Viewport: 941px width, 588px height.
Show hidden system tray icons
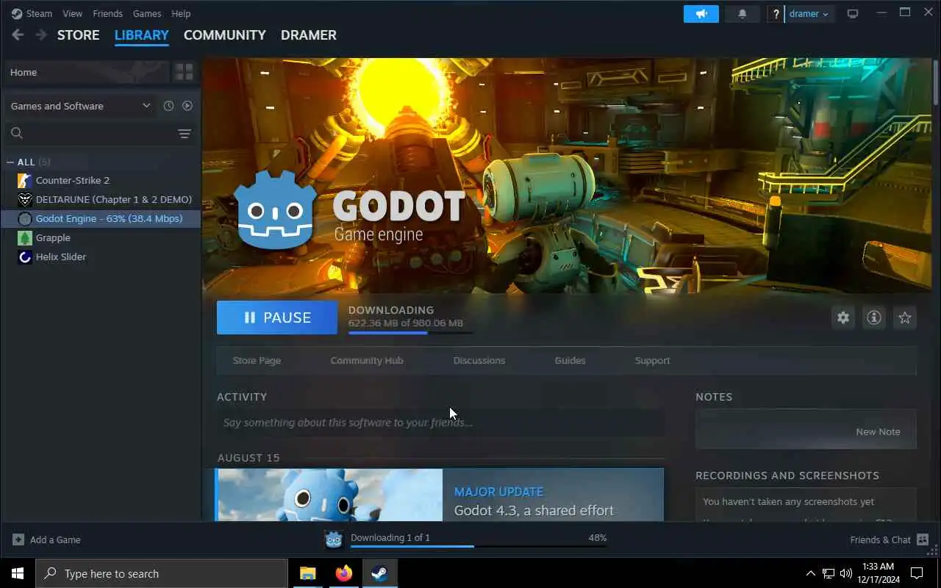click(x=811, y=573)
